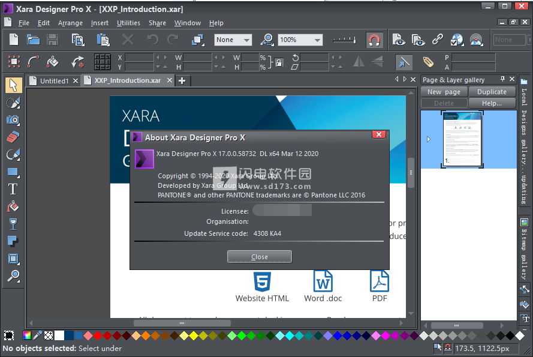Viewport: 533px width, 357px height.
Task: Save the document with floppy icon
Action: coord(52,40)
